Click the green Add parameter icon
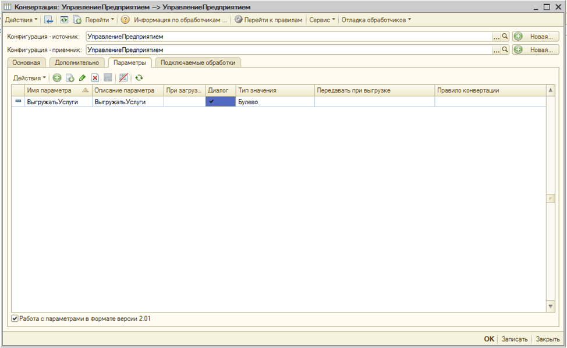 [x=57, y=77]
